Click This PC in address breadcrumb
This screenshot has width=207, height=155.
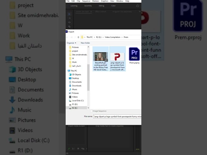90,37
